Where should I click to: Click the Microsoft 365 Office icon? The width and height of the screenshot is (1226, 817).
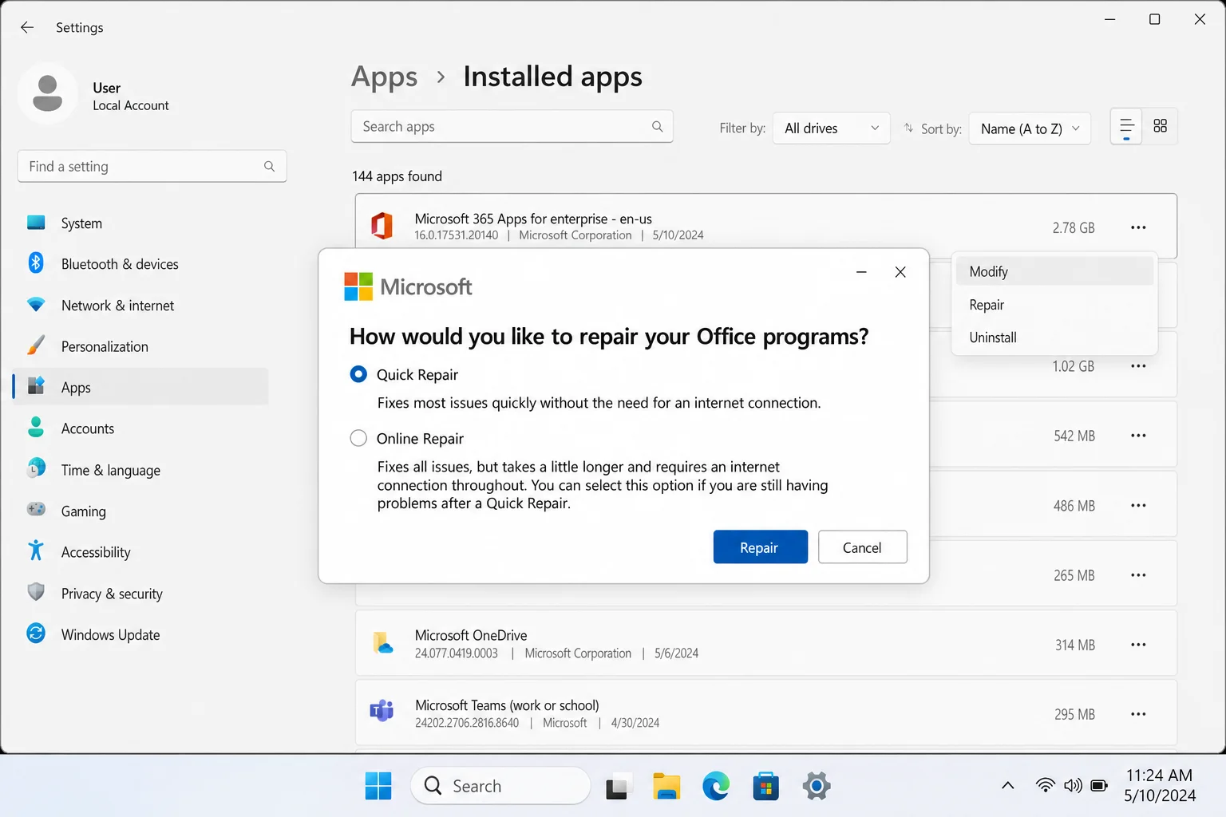(382, 227)
